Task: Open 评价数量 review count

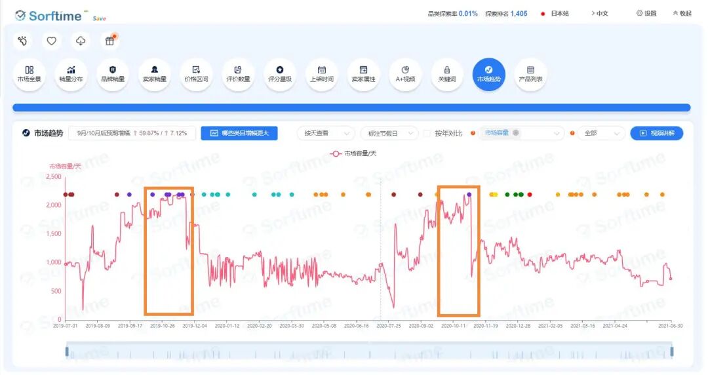Action: (x=238, y=75)
